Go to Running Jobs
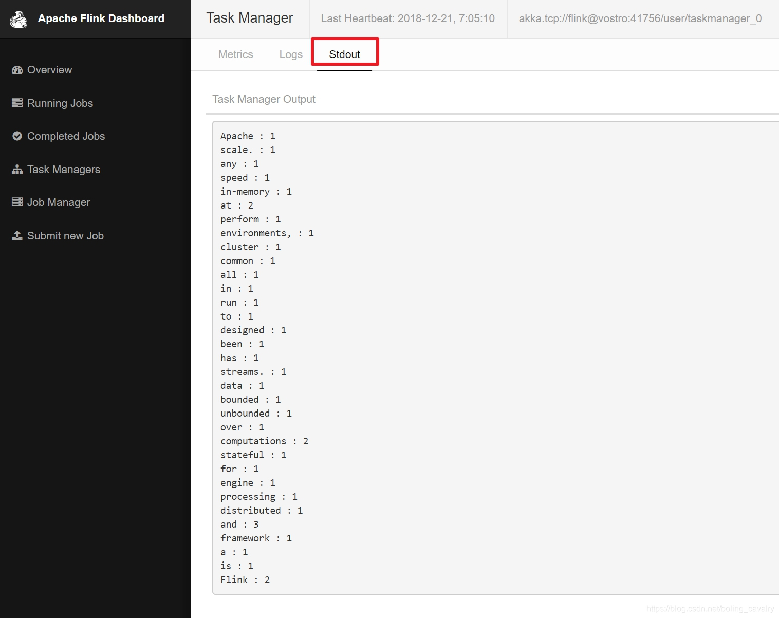 click(60, 103)
